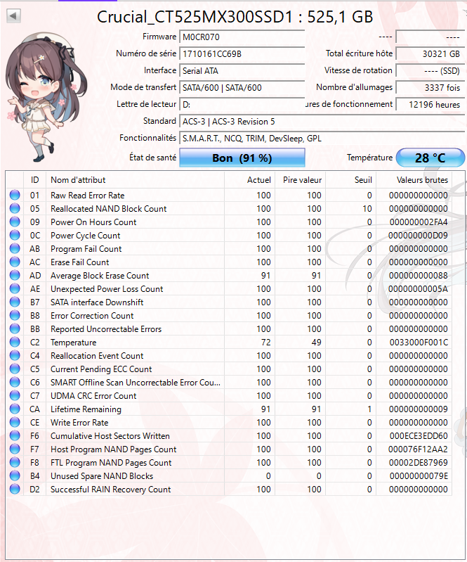Click status orb for Reallocated NAND Block Count

tap(15, 208)
